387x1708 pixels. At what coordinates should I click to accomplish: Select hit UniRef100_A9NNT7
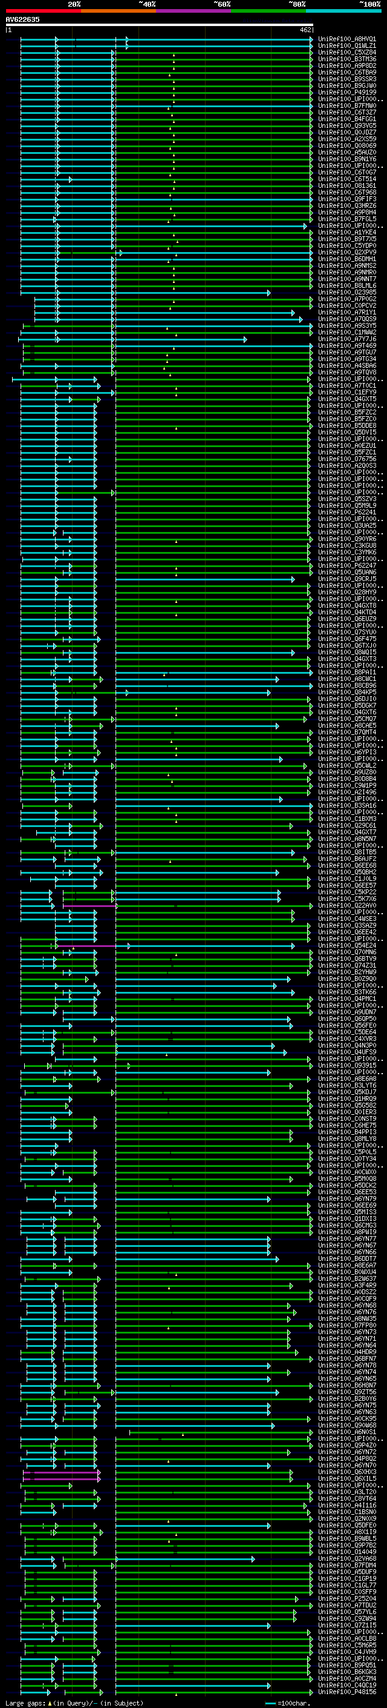pos(347,279)
